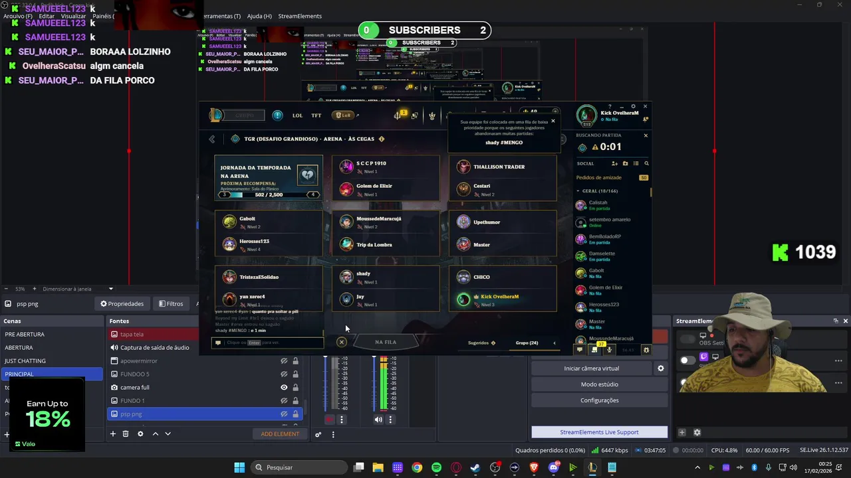Unlock the apowermirror source

tap(295, 360)
